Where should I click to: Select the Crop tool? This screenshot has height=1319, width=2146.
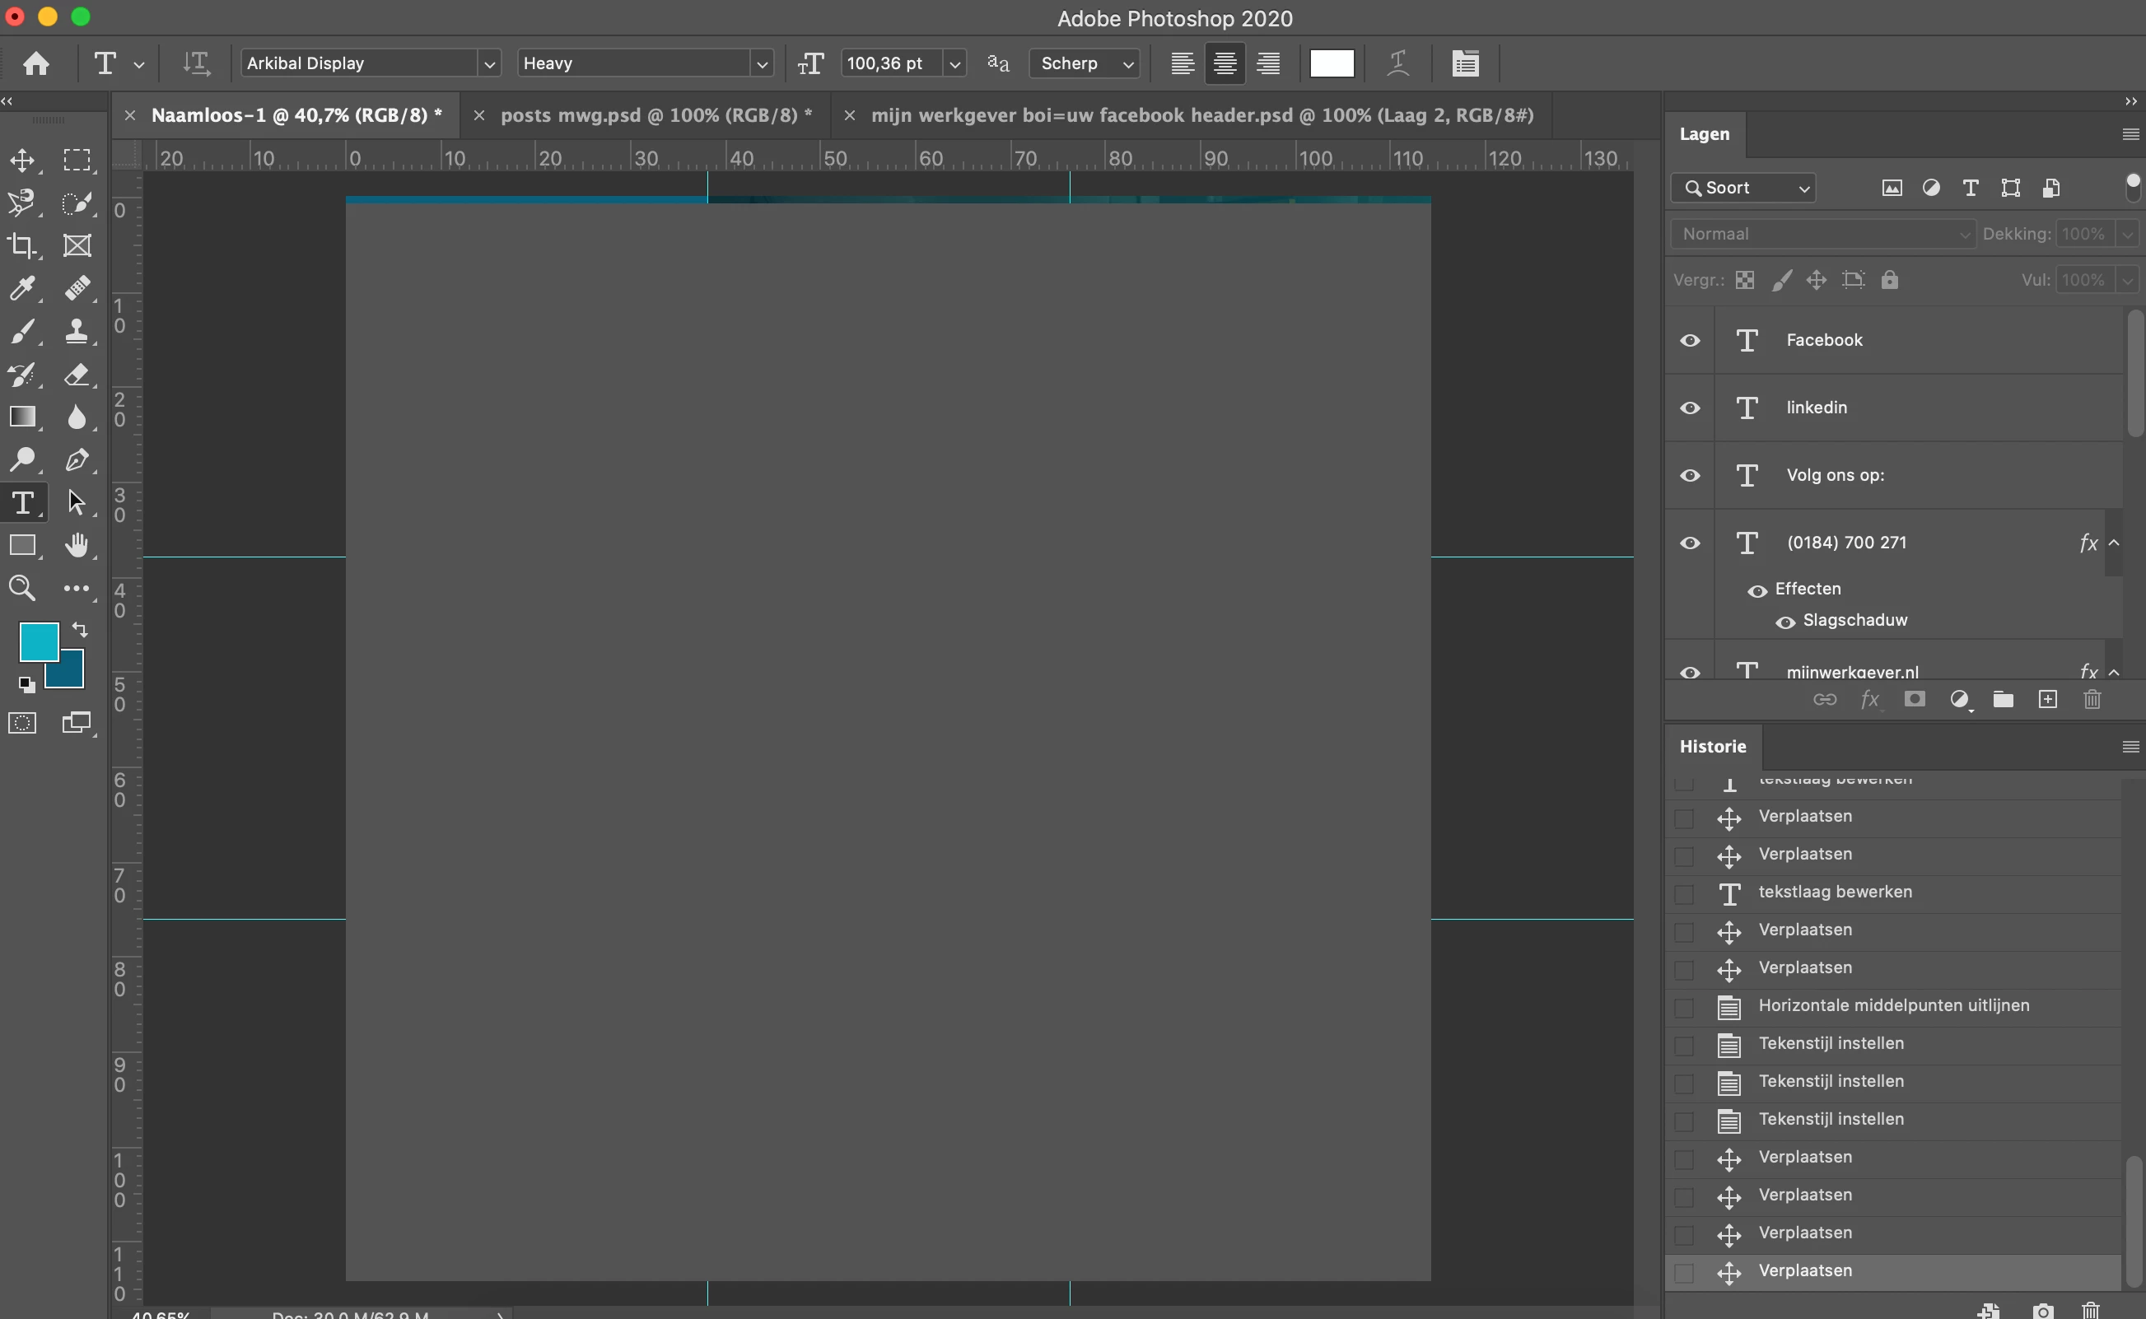click(x=21, y=246)
